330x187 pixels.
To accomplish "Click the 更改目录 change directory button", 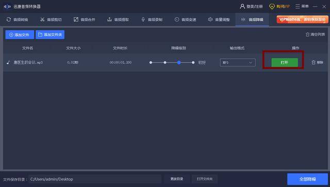I will tap(177, 179).
